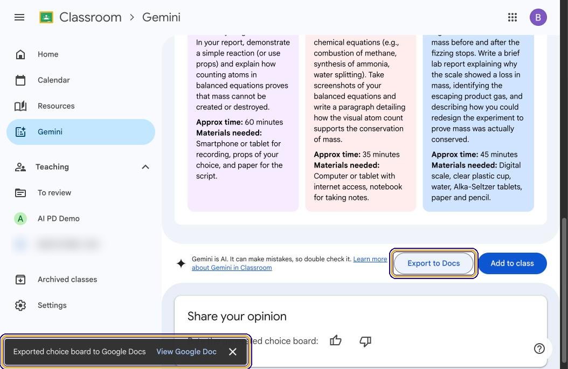Open Resources from the sidebar

pyautogui.click(x=81, y=106)
